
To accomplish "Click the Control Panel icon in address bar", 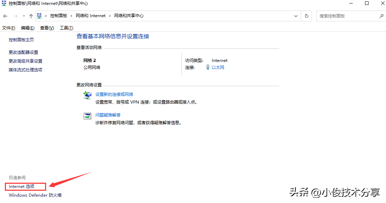I will tap(40, 16).
